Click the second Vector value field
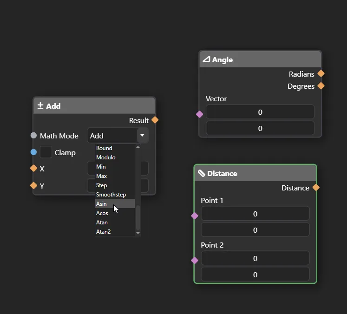 260,128
